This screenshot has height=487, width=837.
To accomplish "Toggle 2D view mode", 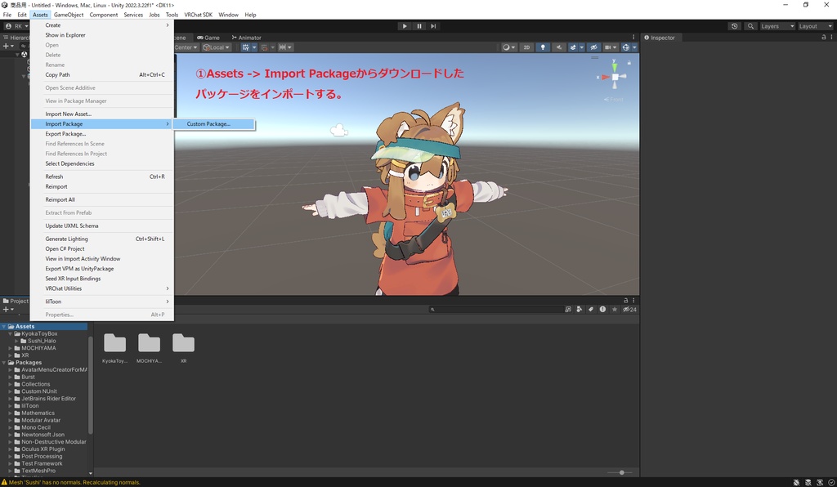I will 526,47.
